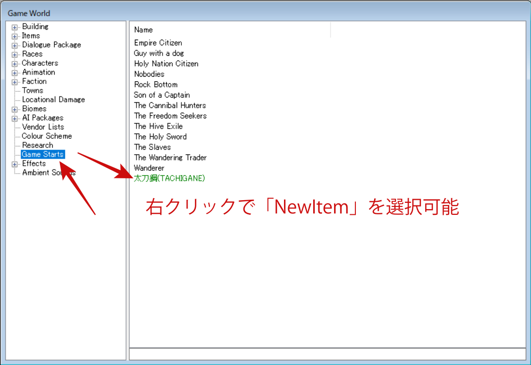Select the Empire Citizen entry
The image size is (531, 365).
click(x=158, y=43)
